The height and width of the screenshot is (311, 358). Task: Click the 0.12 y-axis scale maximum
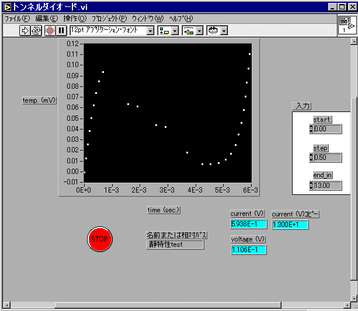[x=73, y=44]
